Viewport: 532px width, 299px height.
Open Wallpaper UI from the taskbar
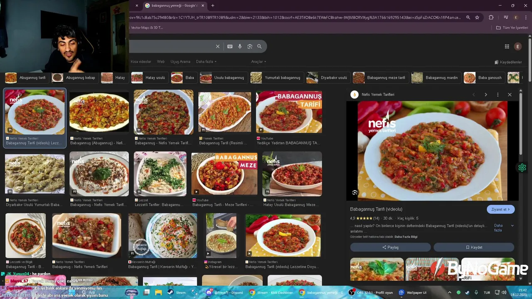click(x=413, y=292)
